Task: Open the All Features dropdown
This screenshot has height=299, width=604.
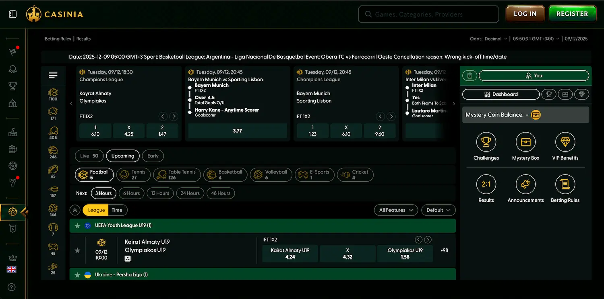Action: pos(396,210)
